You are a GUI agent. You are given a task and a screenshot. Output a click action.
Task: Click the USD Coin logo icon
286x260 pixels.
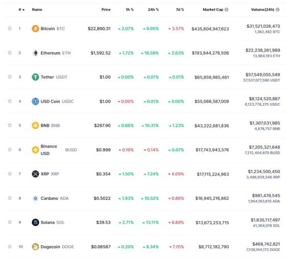point(35,101)
